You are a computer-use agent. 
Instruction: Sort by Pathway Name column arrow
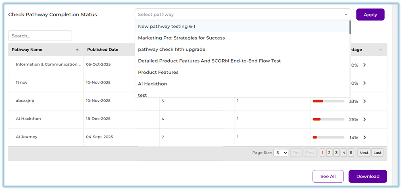click(x=77, y=50)
